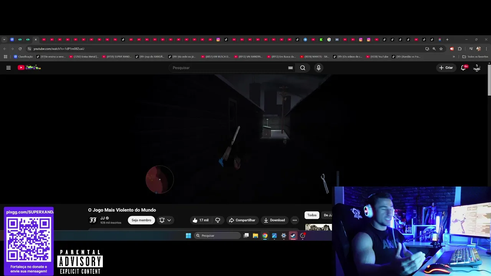Open the browser extensions puzzle icon

(460, 49)
